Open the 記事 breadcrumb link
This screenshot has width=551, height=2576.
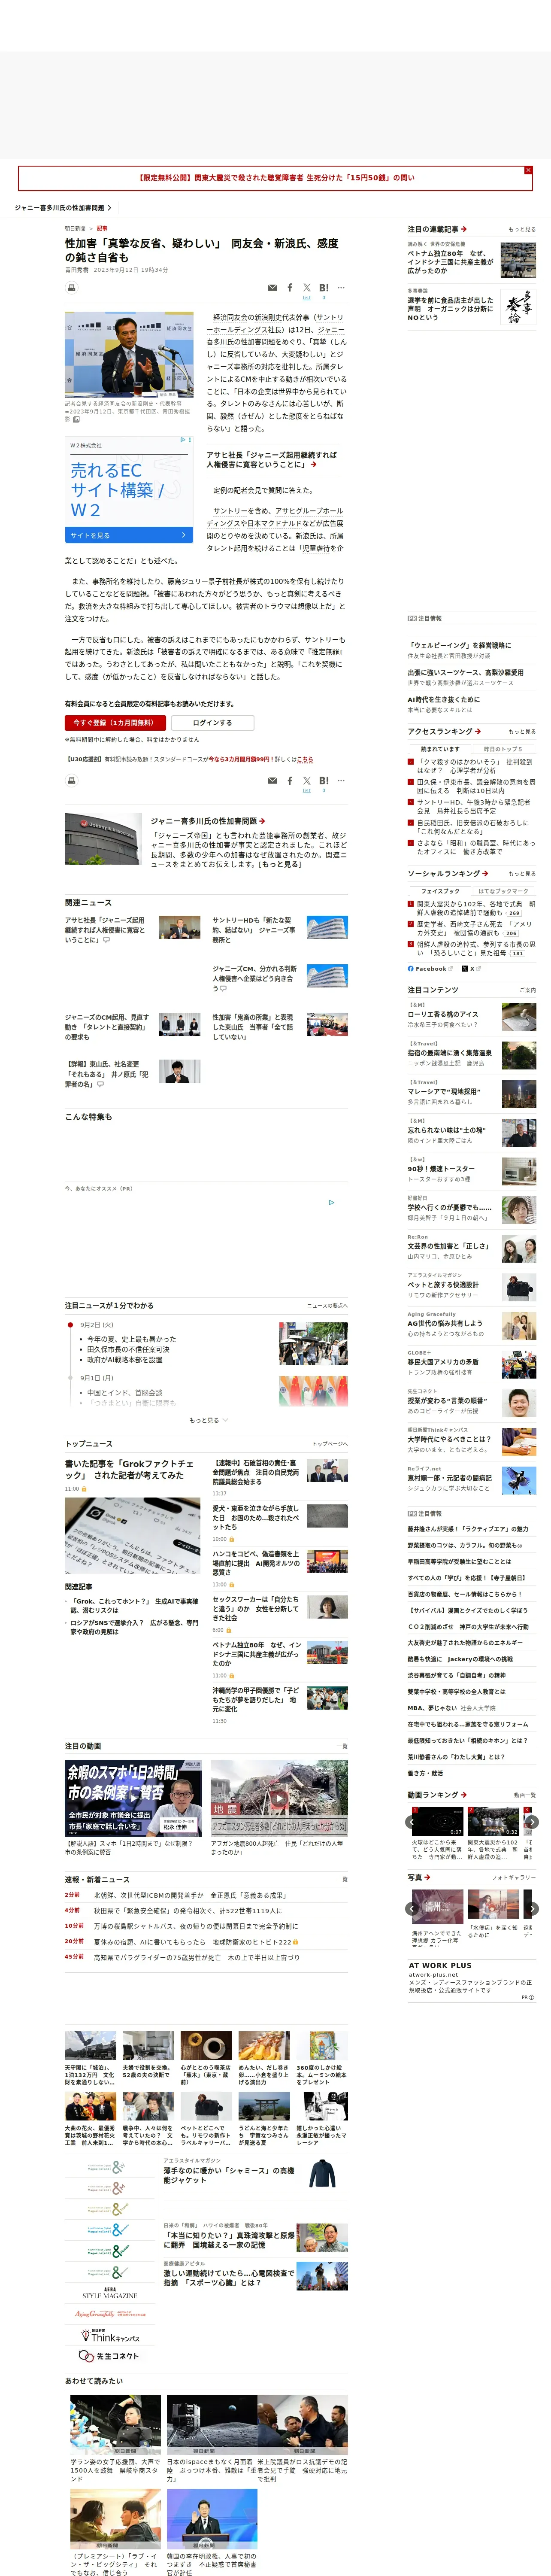point(102,228)
